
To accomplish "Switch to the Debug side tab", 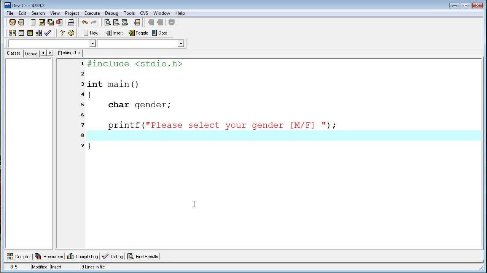I will 31,53.
